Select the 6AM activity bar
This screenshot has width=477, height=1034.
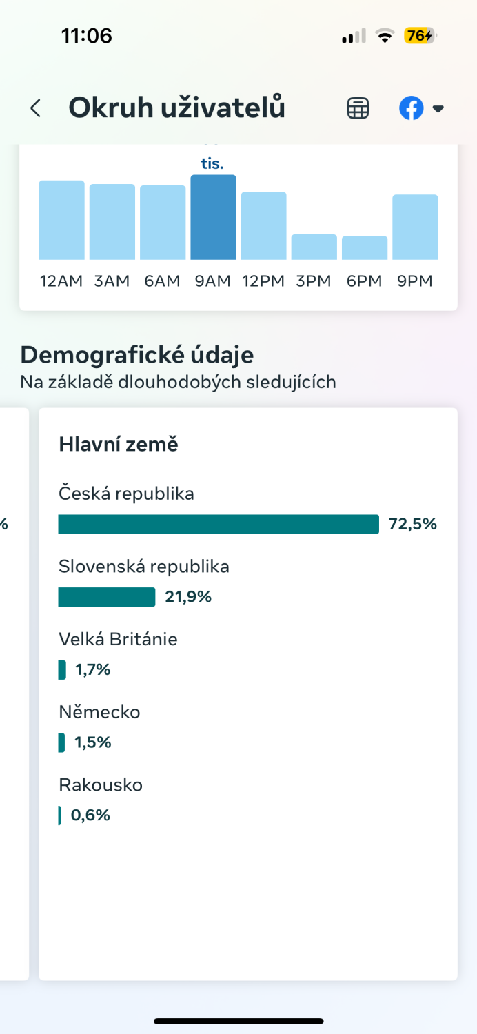[x=163, y=223]
